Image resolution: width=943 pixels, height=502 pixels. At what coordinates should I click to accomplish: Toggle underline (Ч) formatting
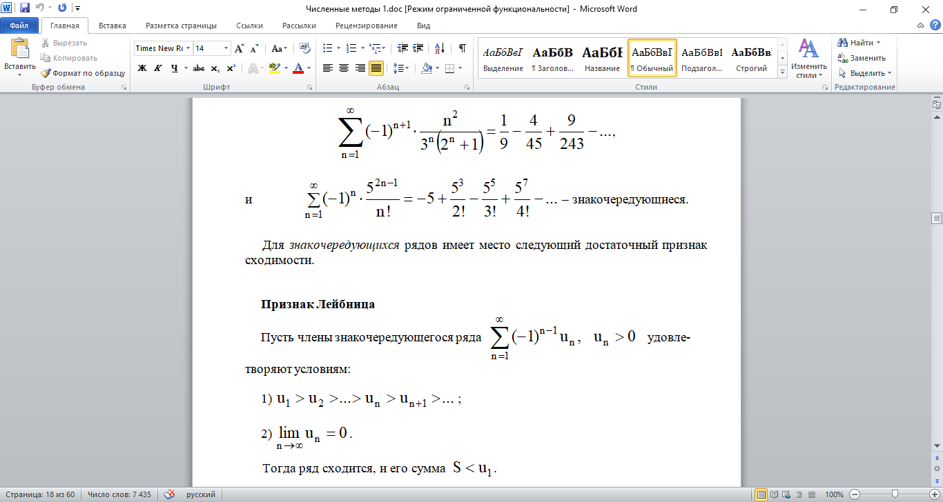click(x=174, y=68)
